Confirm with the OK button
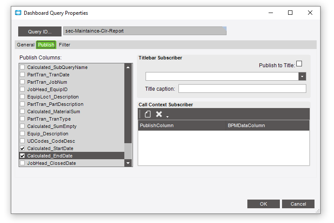The height and width of the screenshot is (223, 334). point(263,204)
